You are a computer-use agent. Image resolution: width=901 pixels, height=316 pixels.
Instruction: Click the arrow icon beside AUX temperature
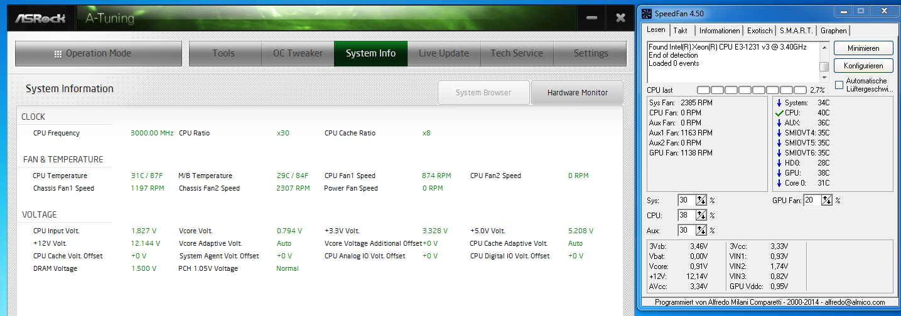coord(779,123)
